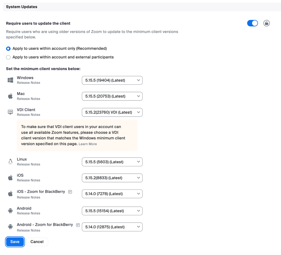The height and width of the screenshot is (255, 281).
Task: Click the badge icon beside iOS BlackBerry
Action: (70, 192)
